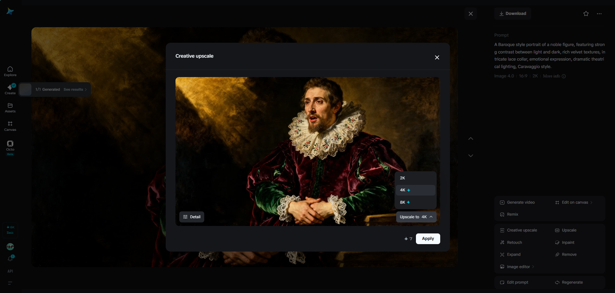Choose the Remix action
Image resolution: width=615 pixels, height=293 pixels.
(x=509, y=214)
